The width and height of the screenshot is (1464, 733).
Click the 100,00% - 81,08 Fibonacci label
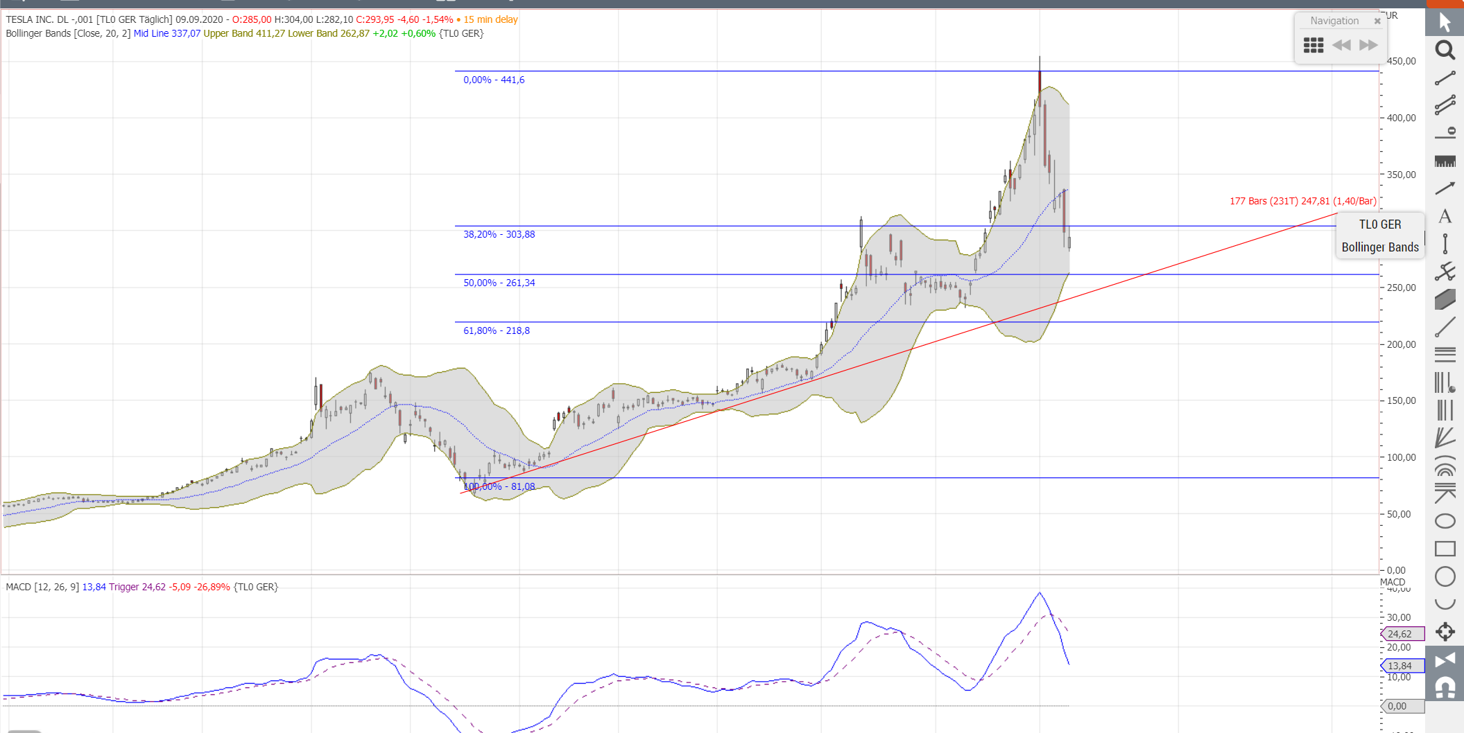(499, 486)
